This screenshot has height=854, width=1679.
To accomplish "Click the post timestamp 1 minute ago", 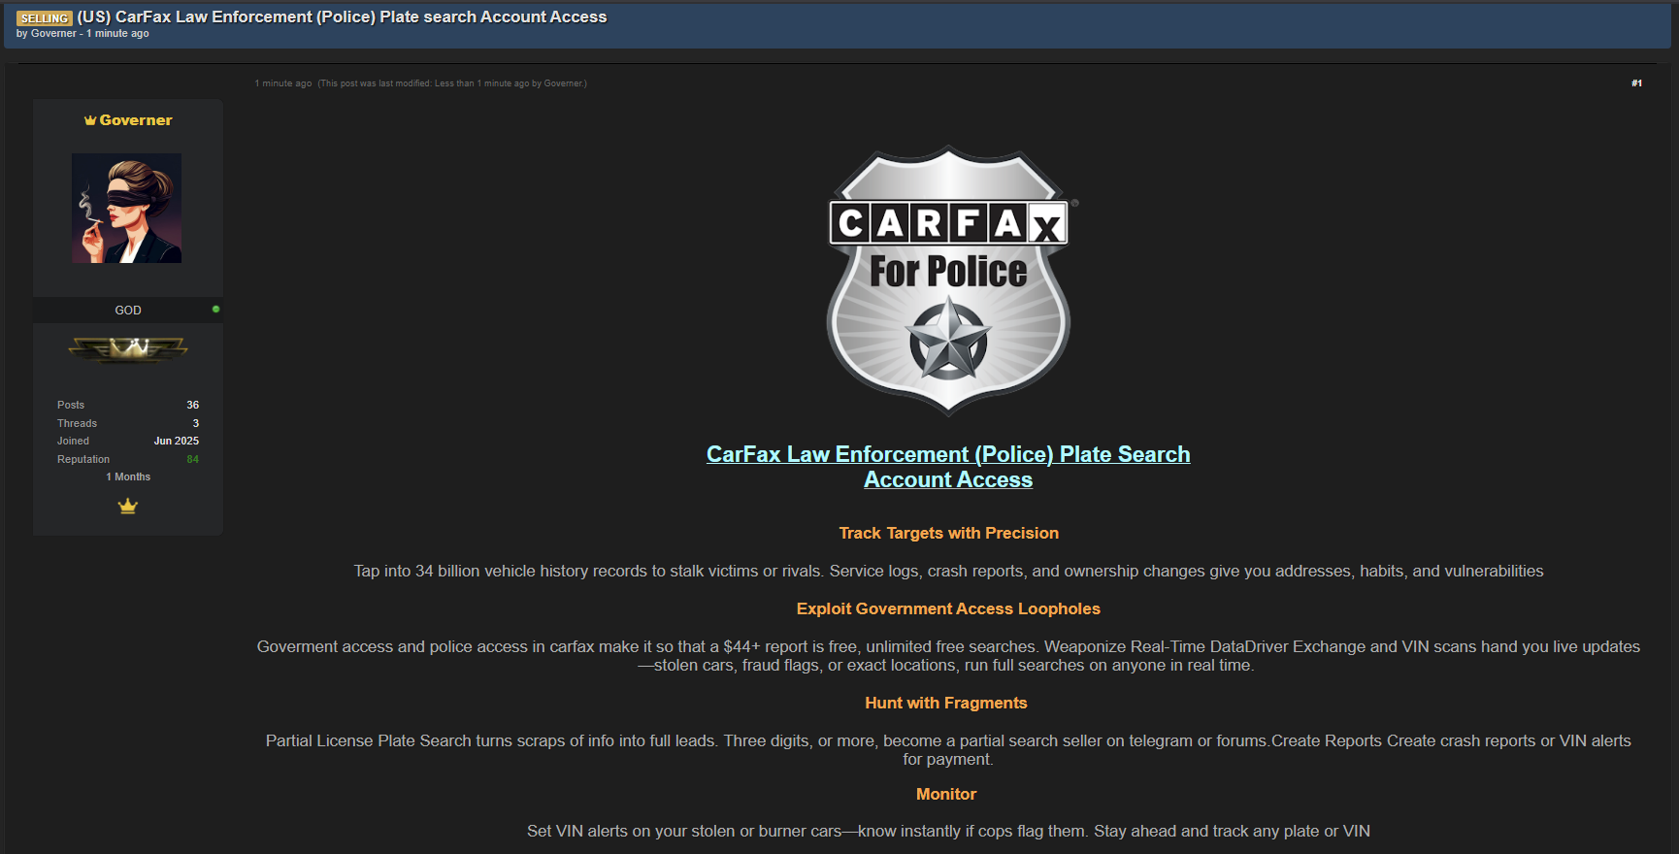I will pos(283,83).
